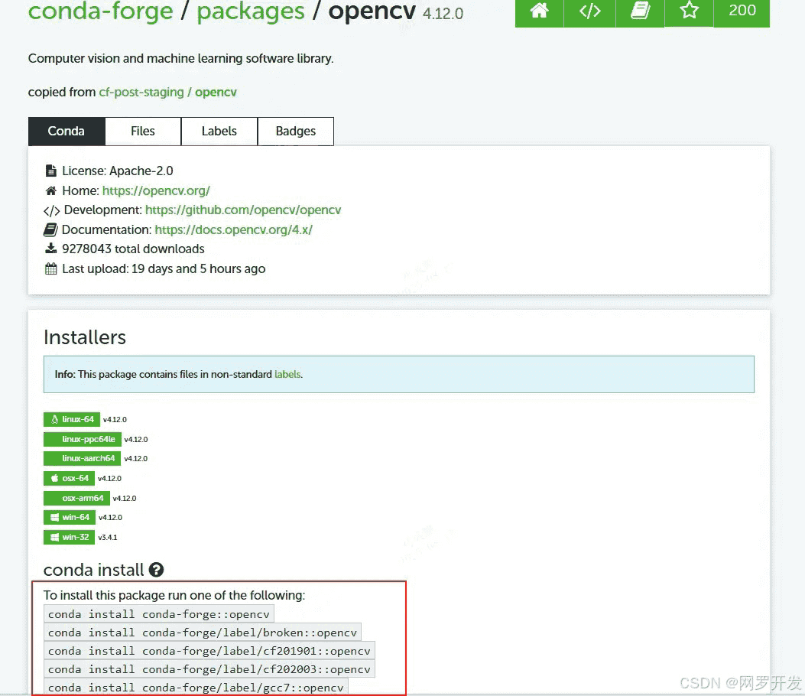Click the calendar icon beside Last upload
This screenshot has width=805, height=696.
[50, 268]
